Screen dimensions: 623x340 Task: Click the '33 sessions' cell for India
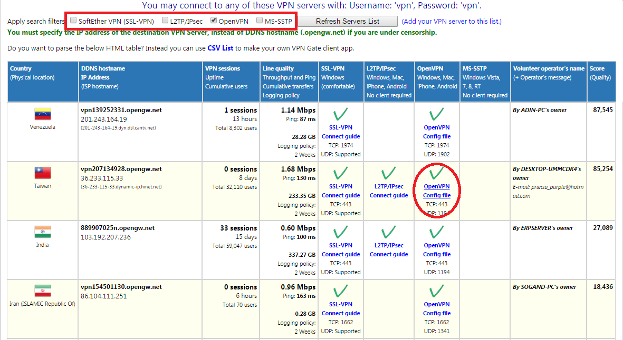(238, 228)
